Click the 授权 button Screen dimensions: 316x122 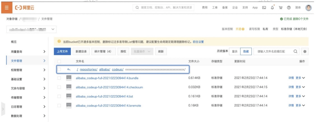123,51
